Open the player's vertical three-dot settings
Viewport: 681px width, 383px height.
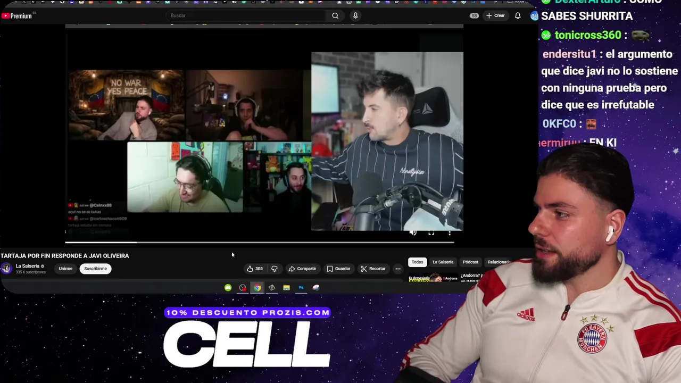(x=450, y=232)
